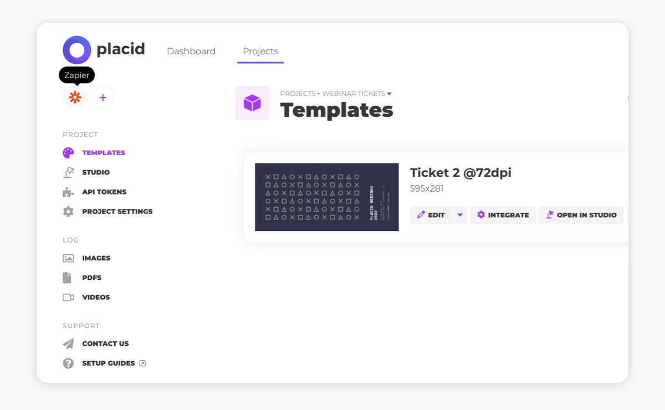665x410 pixels.
Task: Click the Contact Us paper plane icon
Action: [x=68, y=344]
